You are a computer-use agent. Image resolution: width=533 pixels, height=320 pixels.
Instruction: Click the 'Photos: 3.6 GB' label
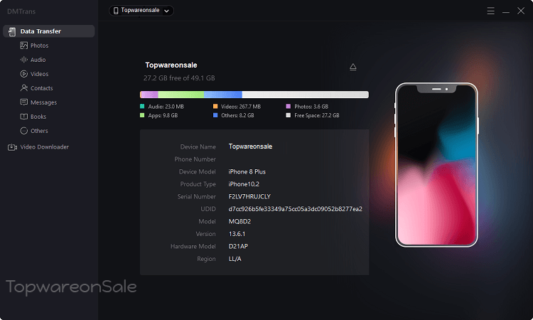(x=311, y=107)
